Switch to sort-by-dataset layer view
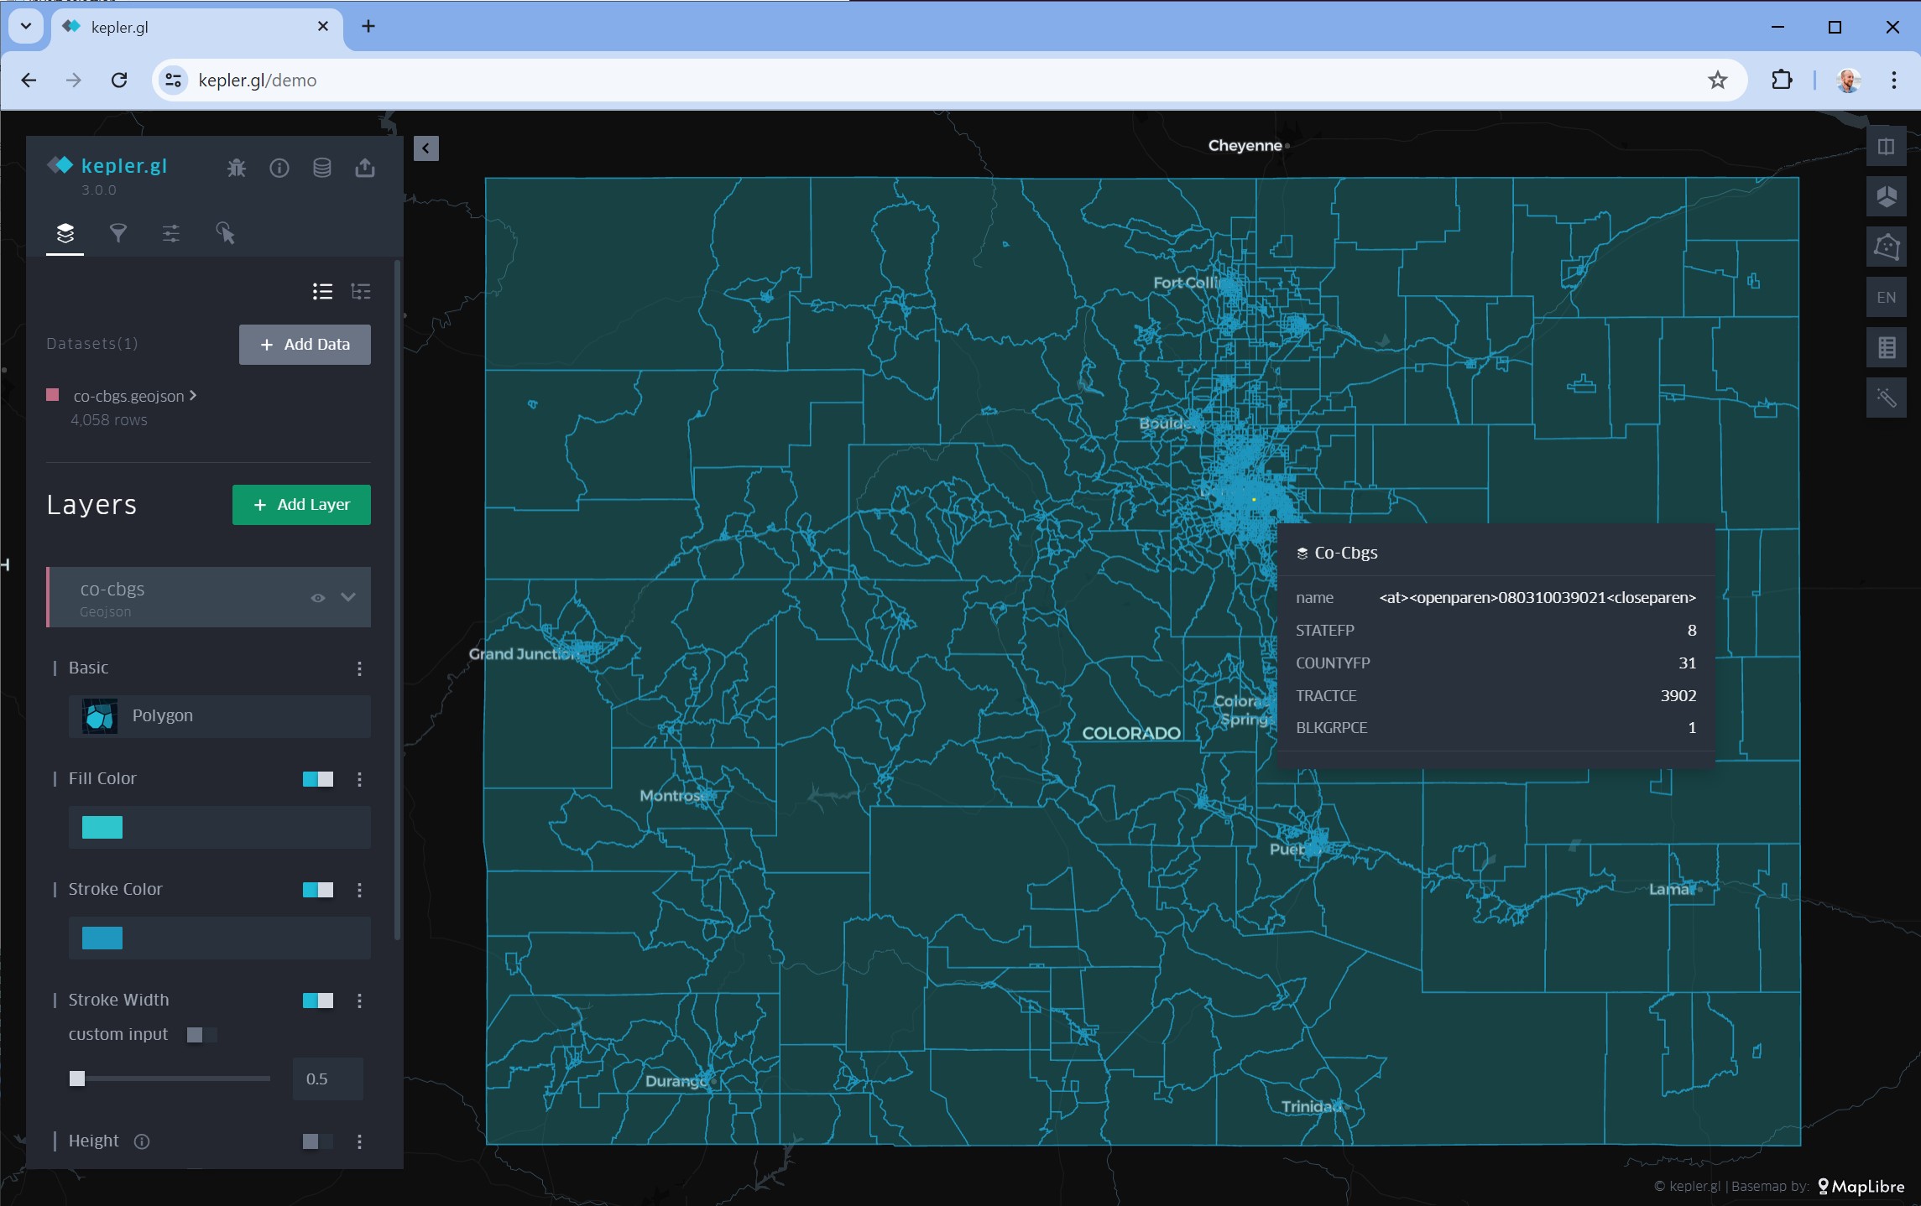Screen dimensions: 1921x1206 click(x=361, y=292)
